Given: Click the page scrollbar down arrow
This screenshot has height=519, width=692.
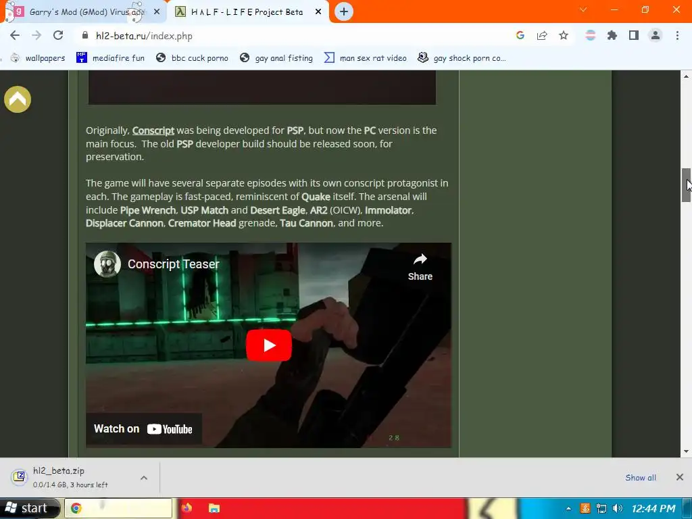Looking at the screenshot, I should (x=687, y=451).
